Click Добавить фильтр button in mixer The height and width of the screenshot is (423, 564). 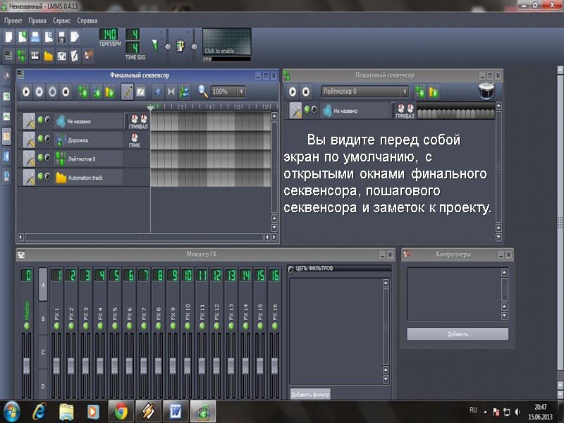(310, 394)
